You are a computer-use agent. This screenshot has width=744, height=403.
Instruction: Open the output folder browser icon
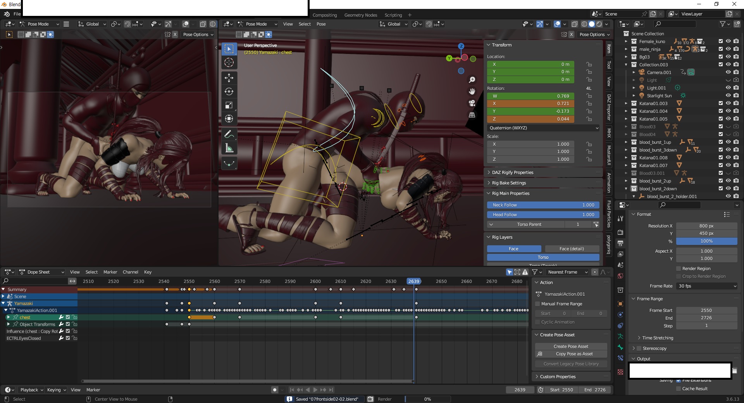pyautogui.click(x=735, y=371)
